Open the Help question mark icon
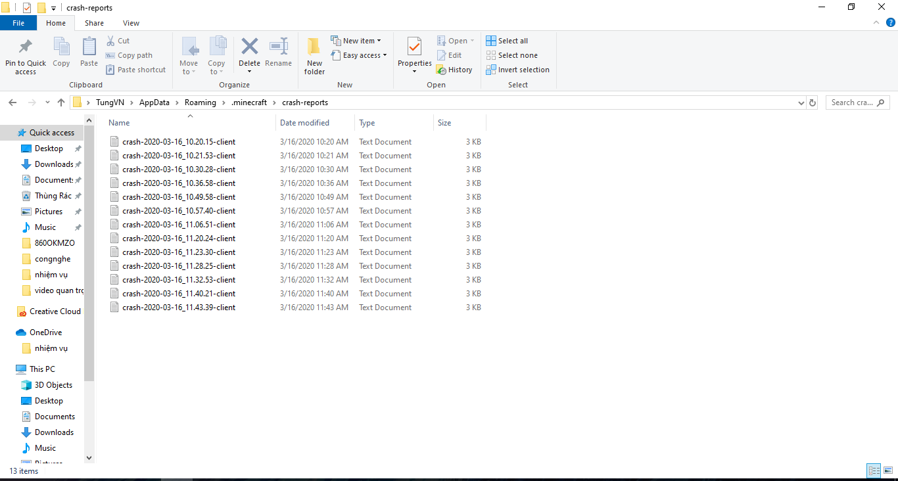The height and width of the screenshot is (481, 898). pyautogui.click(x=891, y=22)
